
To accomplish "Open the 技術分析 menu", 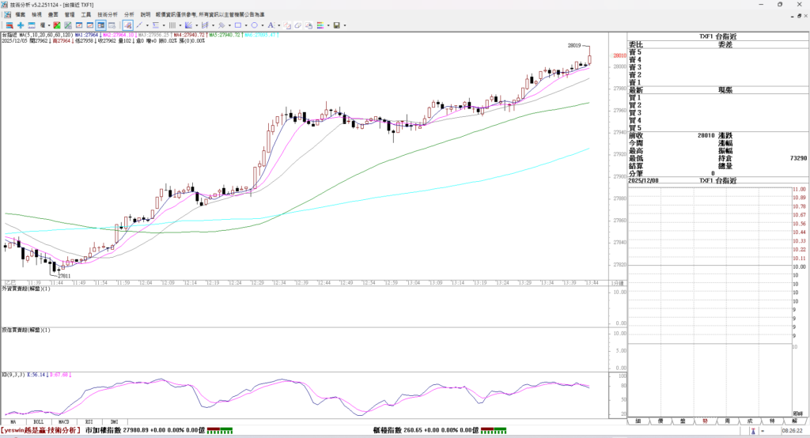I will pyautogui.click(x=108, y=14).
